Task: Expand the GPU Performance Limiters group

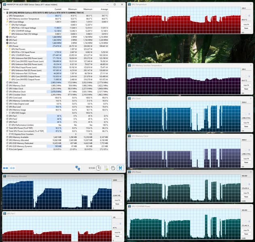Action: pyautogui.click(x=7, y=125)
